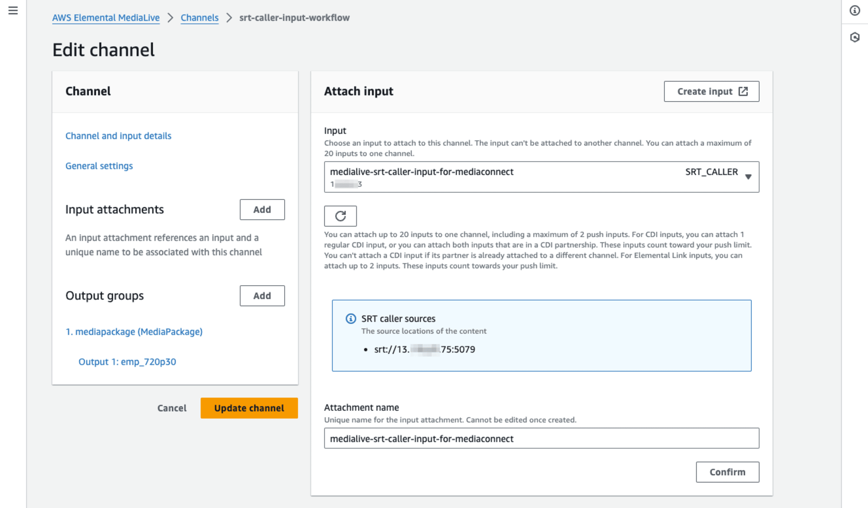Click the Attach input heading
The image size is (868, 508).
(x=358, y=91)
